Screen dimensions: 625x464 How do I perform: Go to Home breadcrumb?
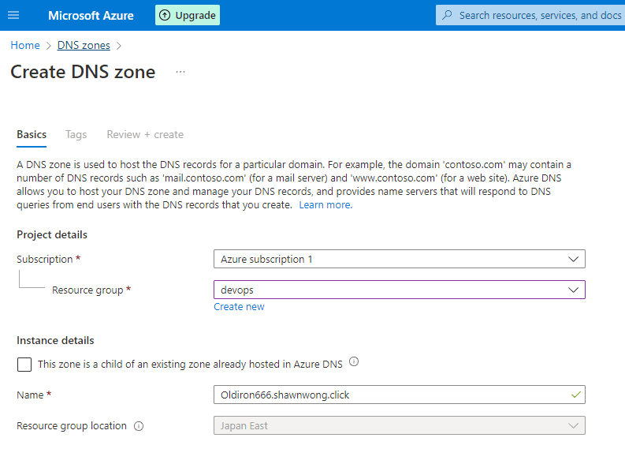click(25, 46)
